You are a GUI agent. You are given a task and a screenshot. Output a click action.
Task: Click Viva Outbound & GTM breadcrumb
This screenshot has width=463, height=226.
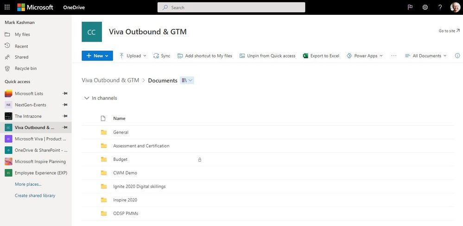point(110,80)
